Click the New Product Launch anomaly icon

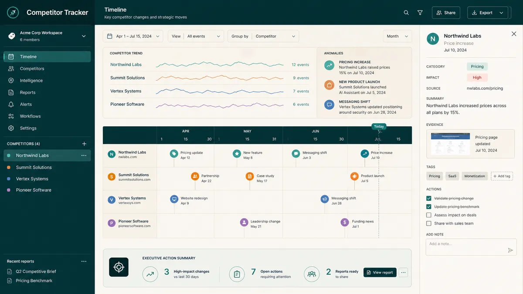click(x=329, y=84)
